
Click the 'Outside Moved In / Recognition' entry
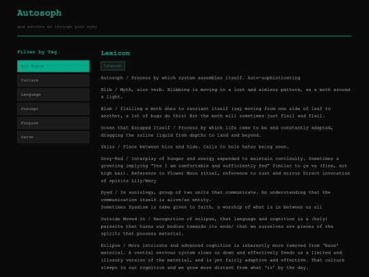[217, 226]
